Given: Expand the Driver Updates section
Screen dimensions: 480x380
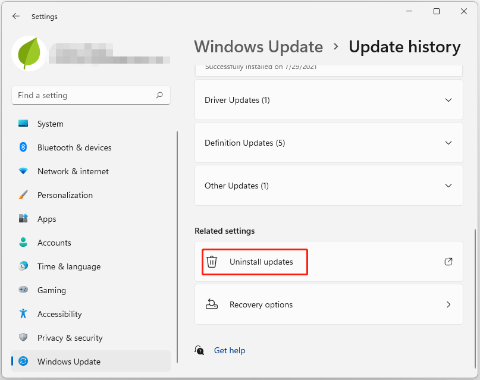Looking at the screenshot, I should (x=329, y=100).
